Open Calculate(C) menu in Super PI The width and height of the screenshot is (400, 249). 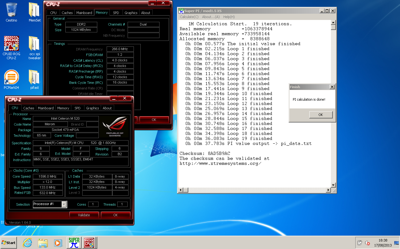[x=189, y=17]
